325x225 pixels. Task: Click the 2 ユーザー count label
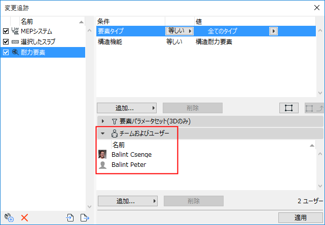click(x=310, y=201)
